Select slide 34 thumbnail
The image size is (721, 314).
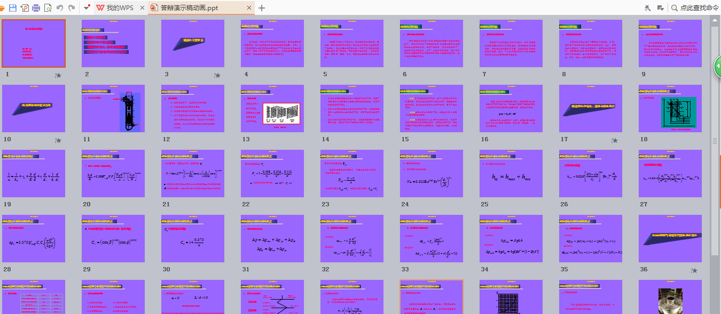511,239
